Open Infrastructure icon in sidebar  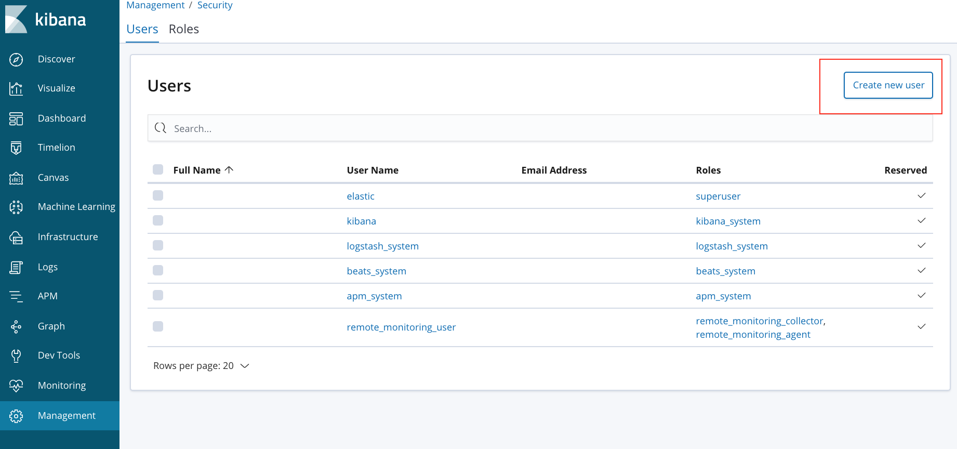pos(16,237)
